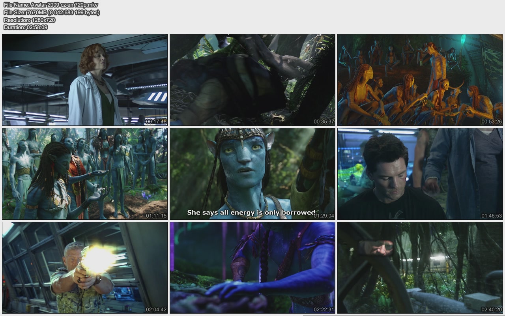Image resolution: width=505 pixels, height=316 pixels.
Task: Click the thumbnail of the scientist in white lab coat
Action: (x=85, y=80)
